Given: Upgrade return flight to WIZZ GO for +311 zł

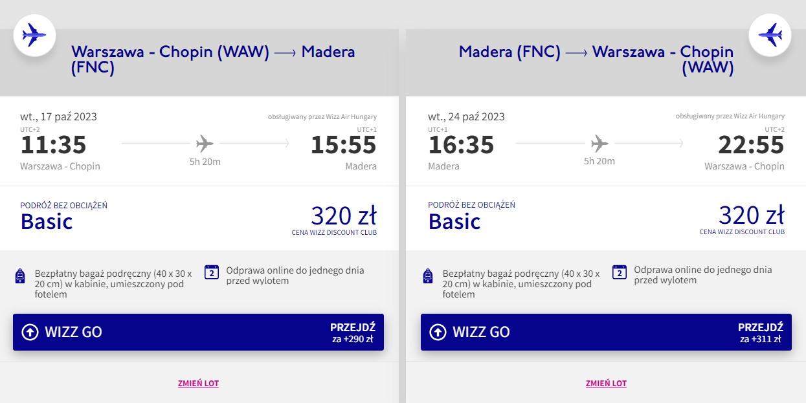Looking at the screenshot, I should (x=606, y=332).
